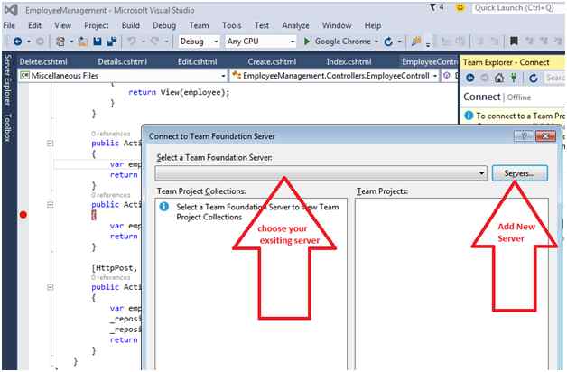Screen dimensions: 567x372
Task: Click the Save disk icon
Action: [98, 42]
